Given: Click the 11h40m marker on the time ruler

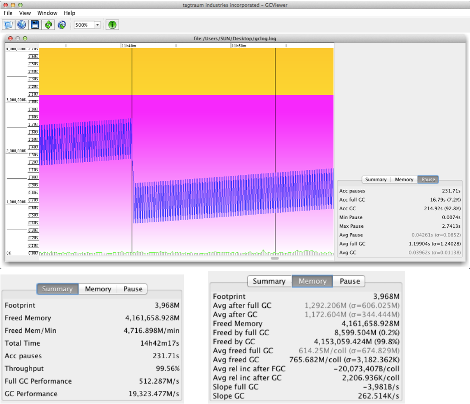Looking at the screenshot, I should point(129,46).
